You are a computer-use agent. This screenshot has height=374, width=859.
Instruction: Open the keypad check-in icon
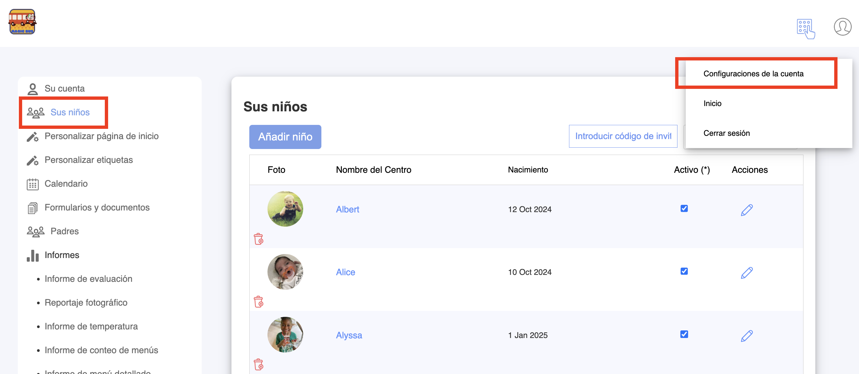pos(805,29)
